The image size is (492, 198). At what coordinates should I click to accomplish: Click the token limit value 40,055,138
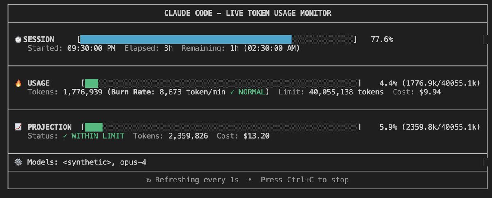pyautogui.click(x=331, y=92)
